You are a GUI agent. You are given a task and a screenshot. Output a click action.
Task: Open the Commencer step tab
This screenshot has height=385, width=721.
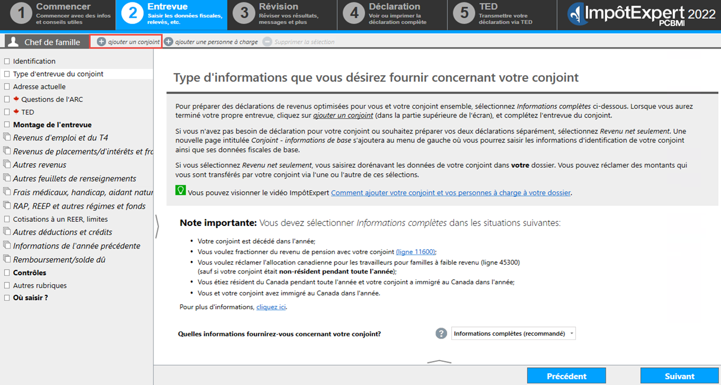(58, 15)
